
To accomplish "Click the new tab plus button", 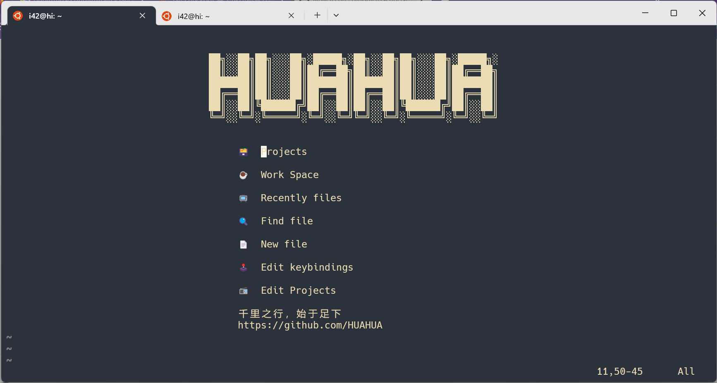I will click(x=317, y=15).
